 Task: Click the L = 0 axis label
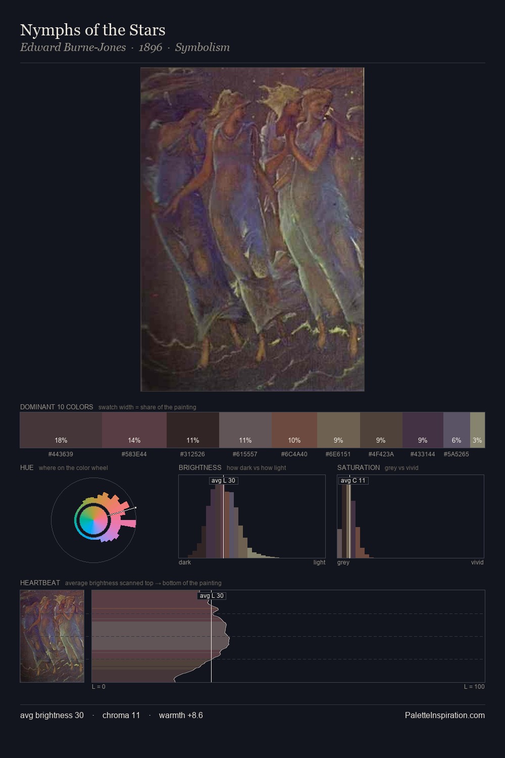[99, 687]
